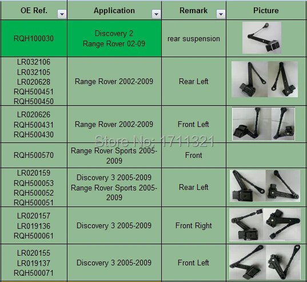
Task: Click the Discovery 3 Rear Left sensor picture
Action: (x=265, y=186)
